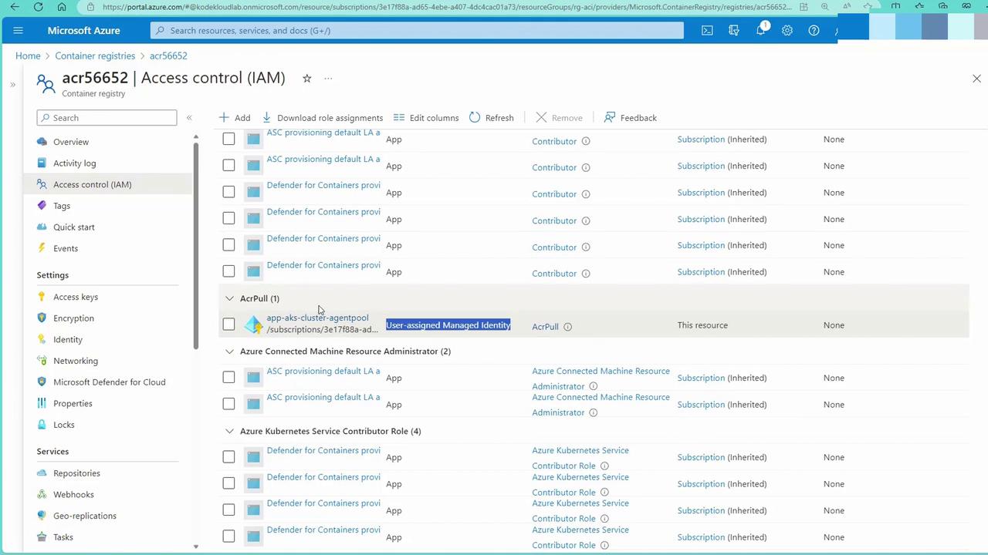This screenshot has width=988, height=555.
Task: Collapse the left menu with double chevron
Action: 189,118
